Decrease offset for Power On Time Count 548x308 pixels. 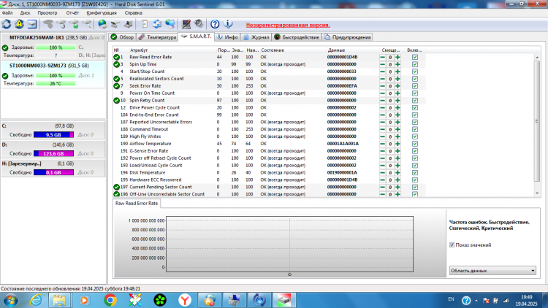[x=383, y=93]
